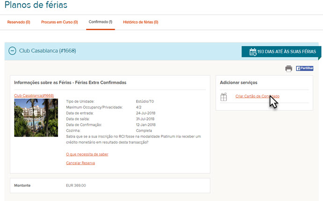Click the 193 DIAS ATÉ ÀS SUAS FÉRIAS banner
Viewport: 323px width, 201px height.
pyautogui.click(x=281, y=51)
